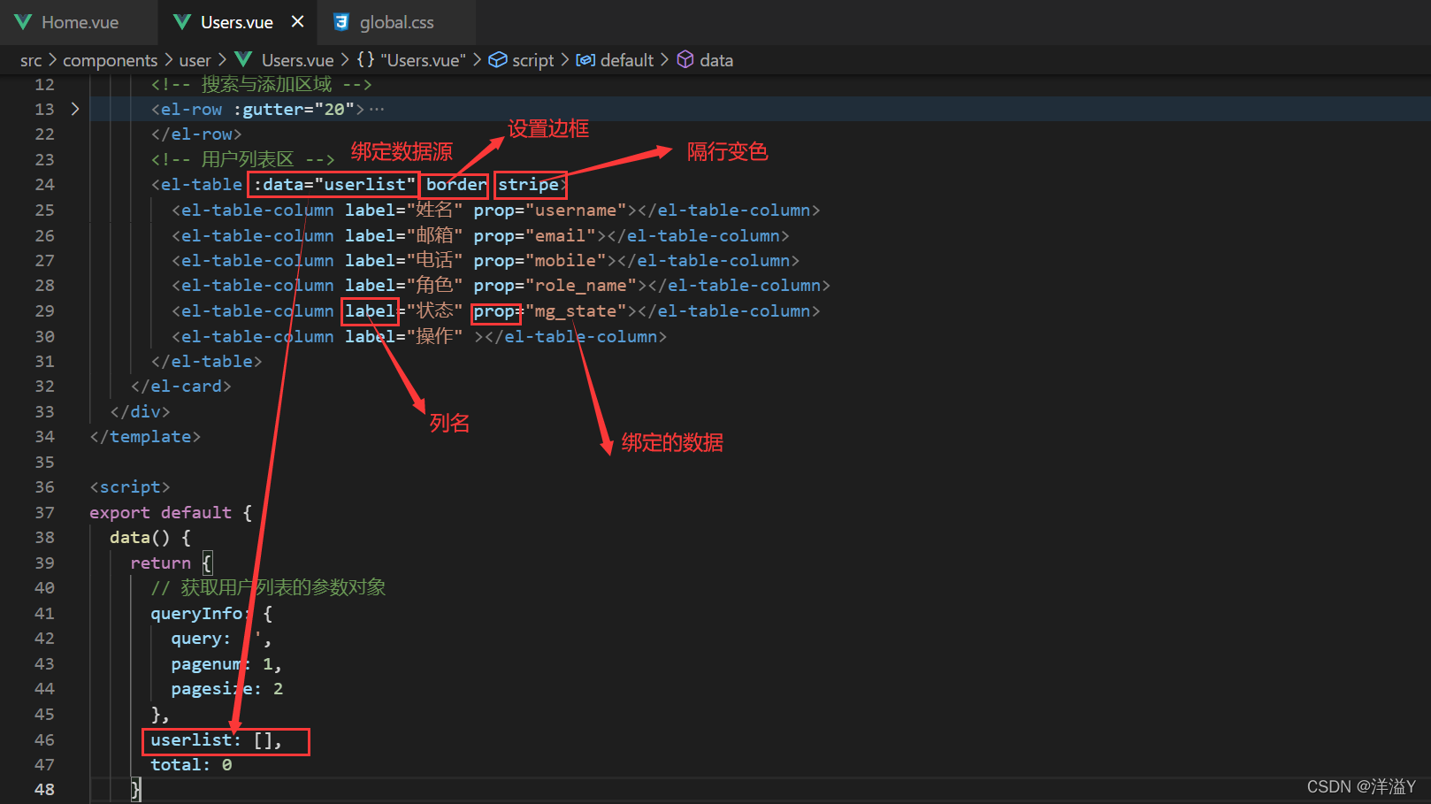
Task: Click the Vue icon on Users.vue tab
Action: click(x=181, y=22)
